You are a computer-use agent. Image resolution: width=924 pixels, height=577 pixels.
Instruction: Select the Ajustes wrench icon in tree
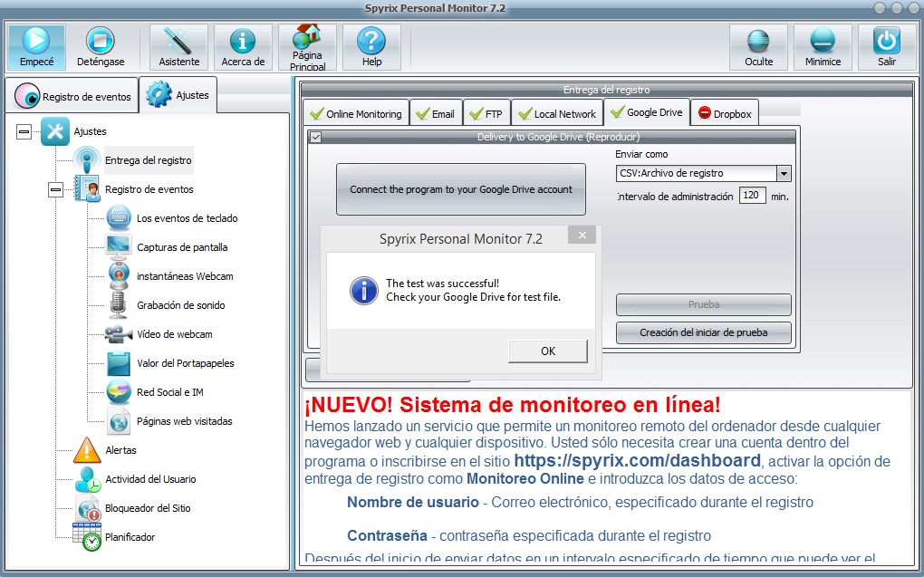[x=55, y=131]
